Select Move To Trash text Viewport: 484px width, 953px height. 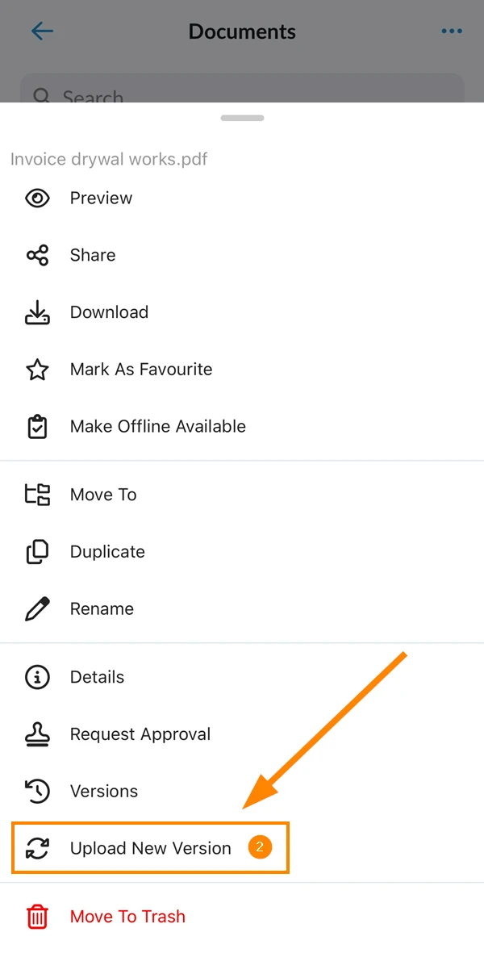coord(127,917)
